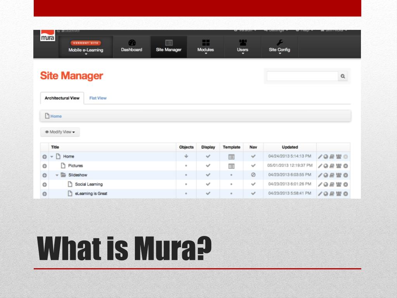Click the delete icon for Social Learning
The height and width of the screenshot is (298, 397).
[345, 184]
